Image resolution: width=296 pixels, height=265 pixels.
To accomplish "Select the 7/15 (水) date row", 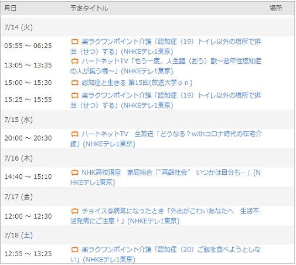I will [148, 120].
